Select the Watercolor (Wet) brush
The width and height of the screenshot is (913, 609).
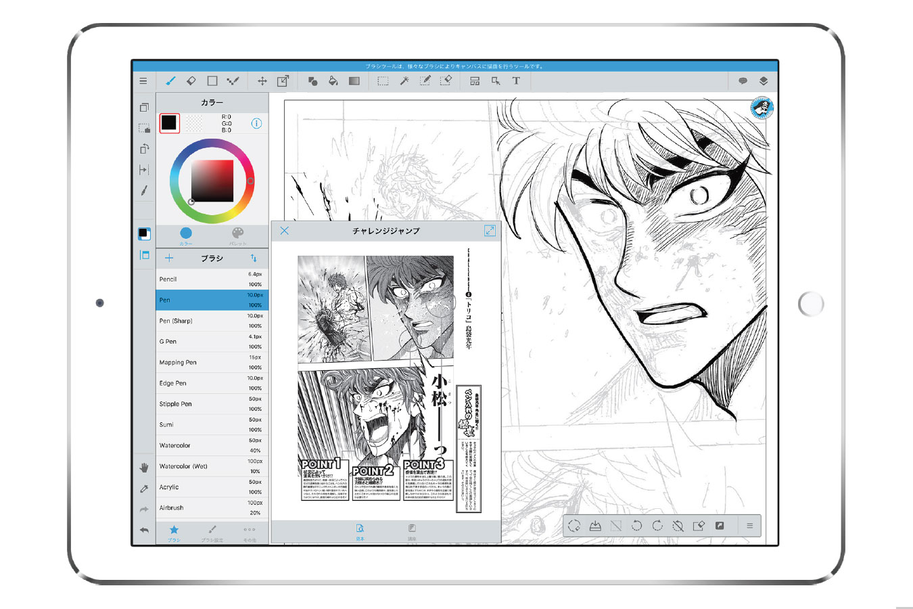tap(212, 466)
